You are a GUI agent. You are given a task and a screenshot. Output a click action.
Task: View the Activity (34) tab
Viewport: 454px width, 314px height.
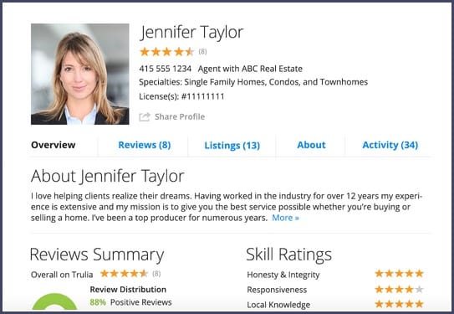[x=390, y=145]
